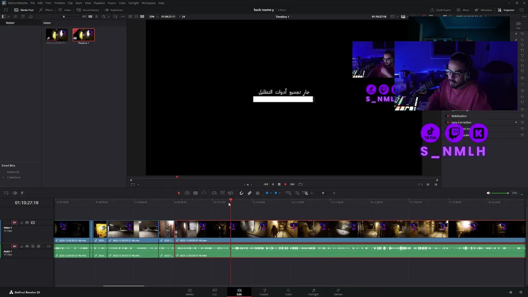Image resolution: width=528 pixels, height=297 pixels.
Task: Adjust the timeline zoom slider
Action: click(323, 193)
